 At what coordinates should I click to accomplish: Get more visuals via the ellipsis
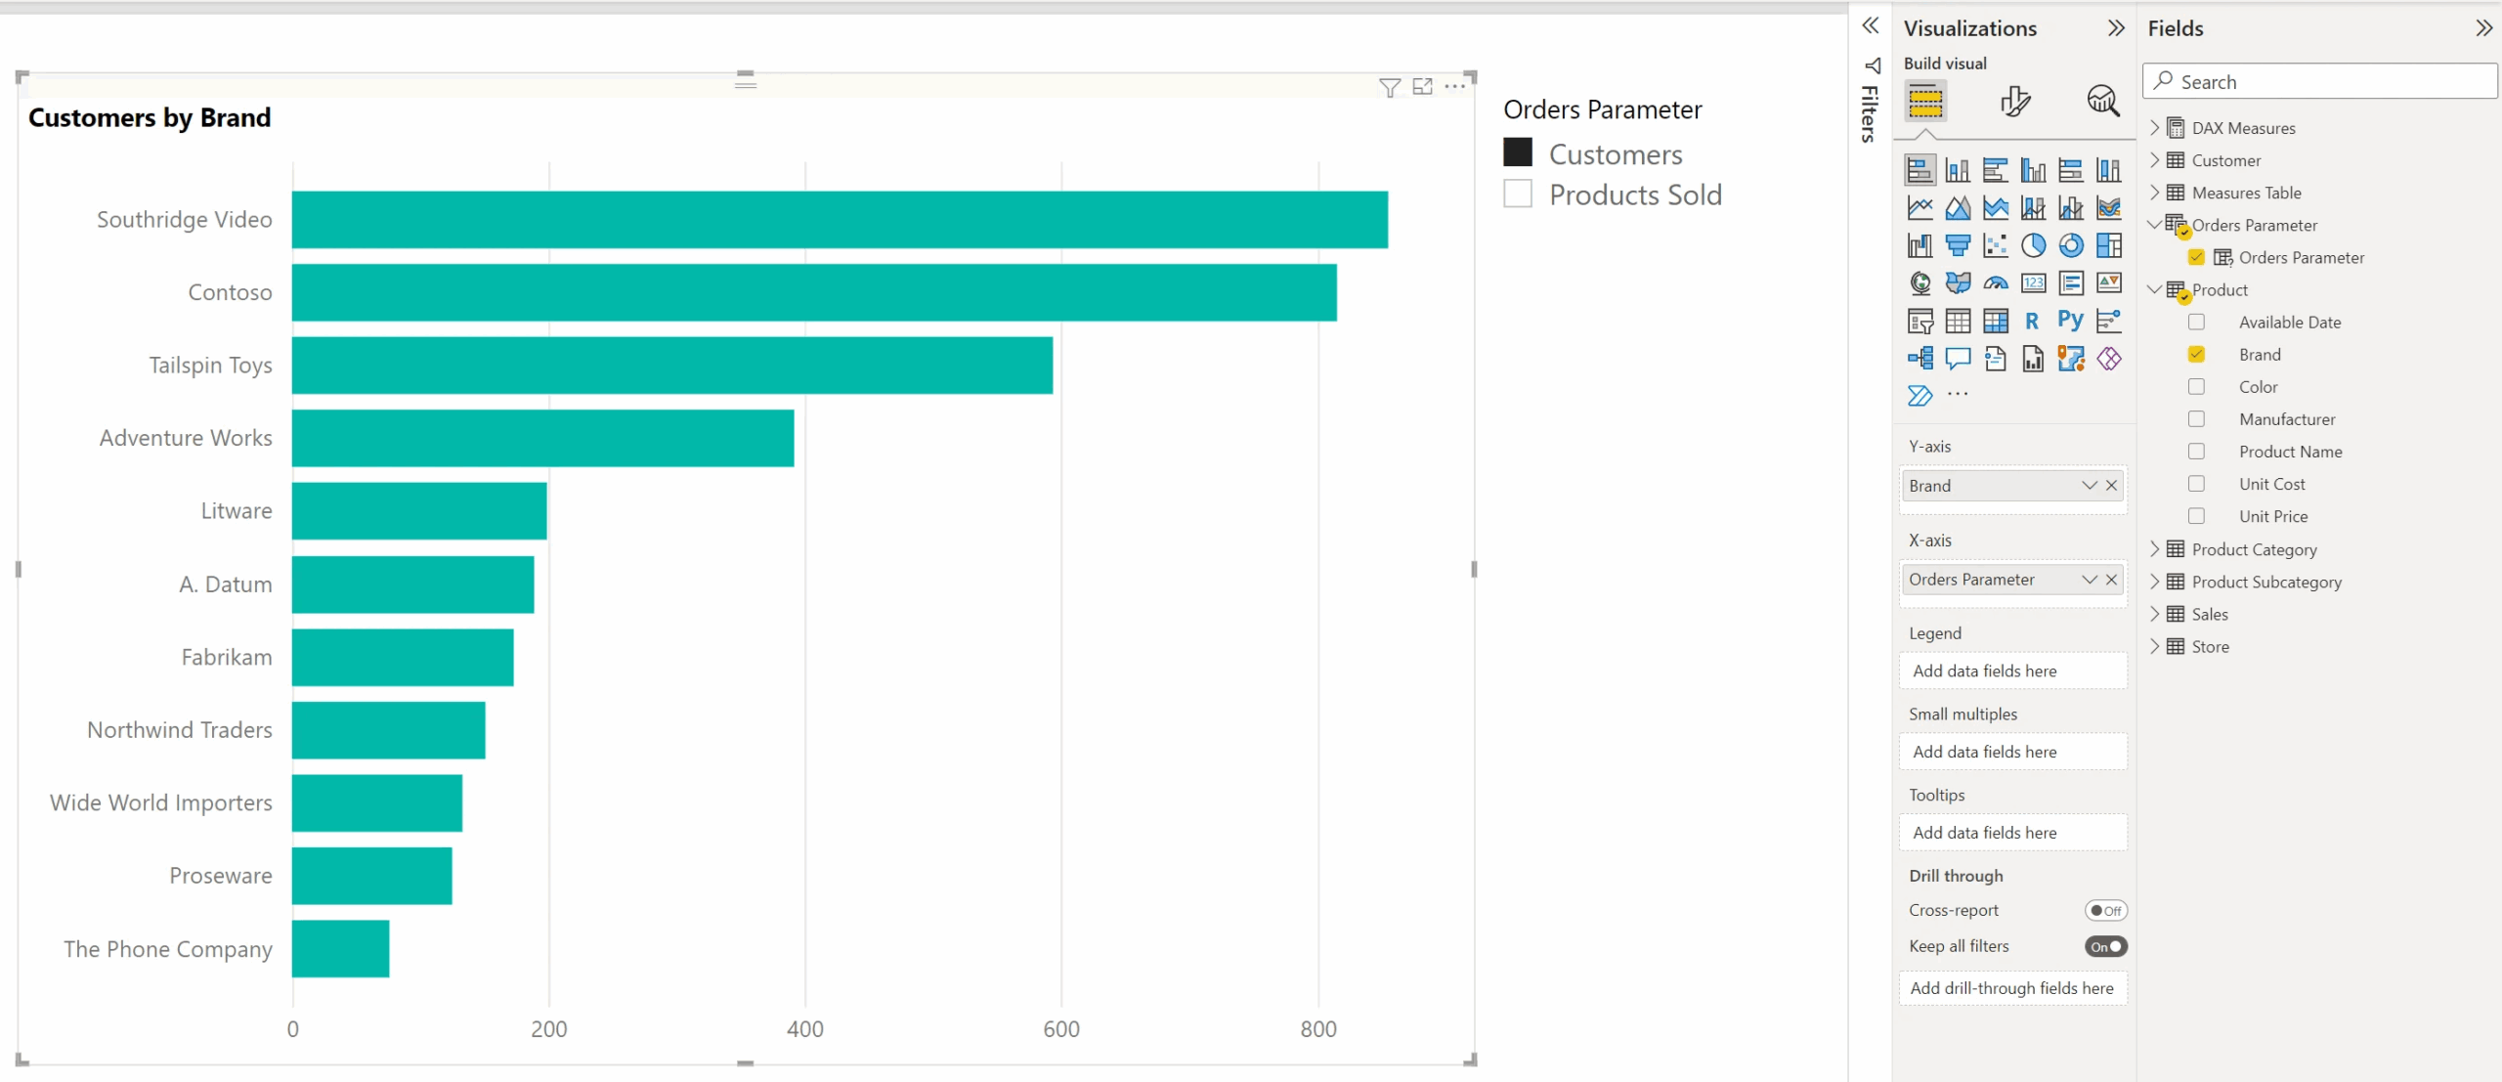tap(1958, 394)
